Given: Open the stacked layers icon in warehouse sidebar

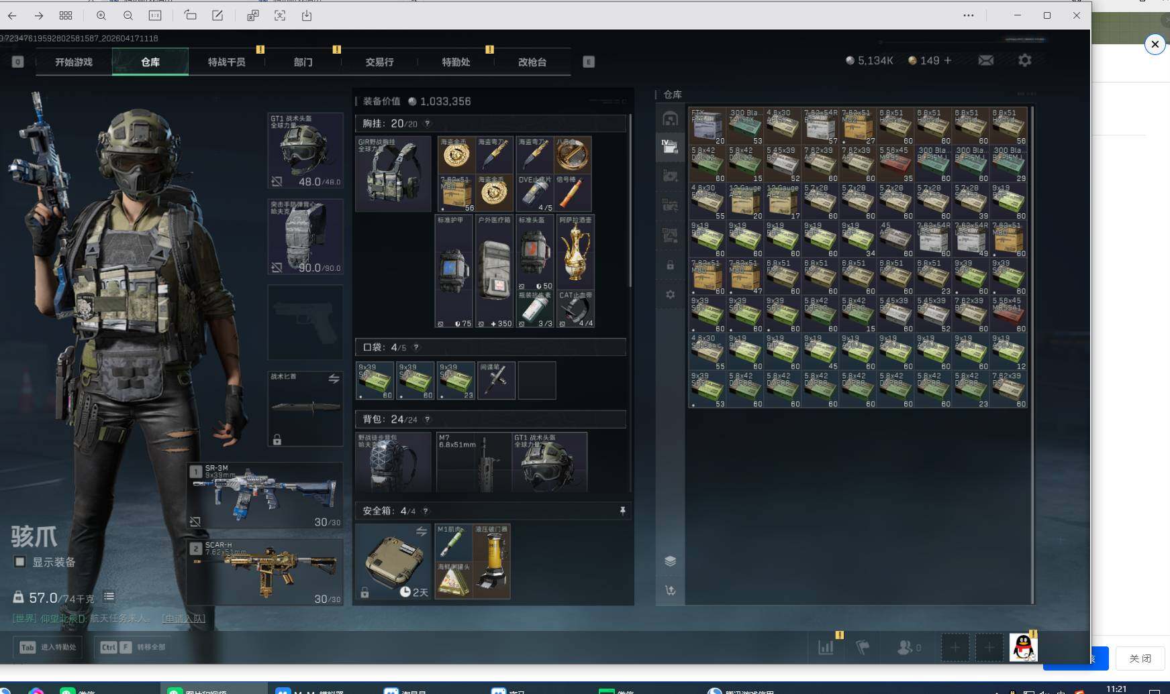Looking at the screenshot, I should (x=670, y=561).
